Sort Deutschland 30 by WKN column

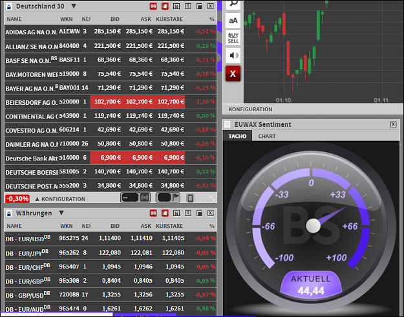[67, 19]
